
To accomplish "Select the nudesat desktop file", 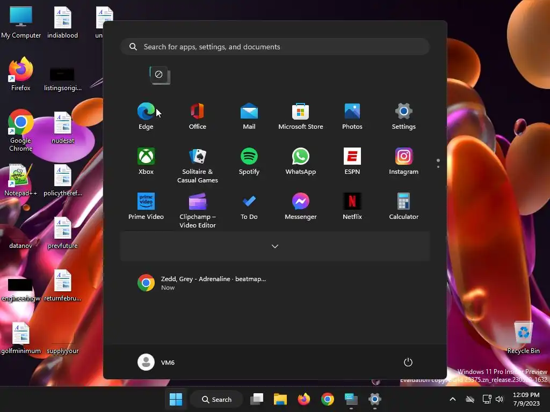I will pyautogui.click(x=62, y=128).
